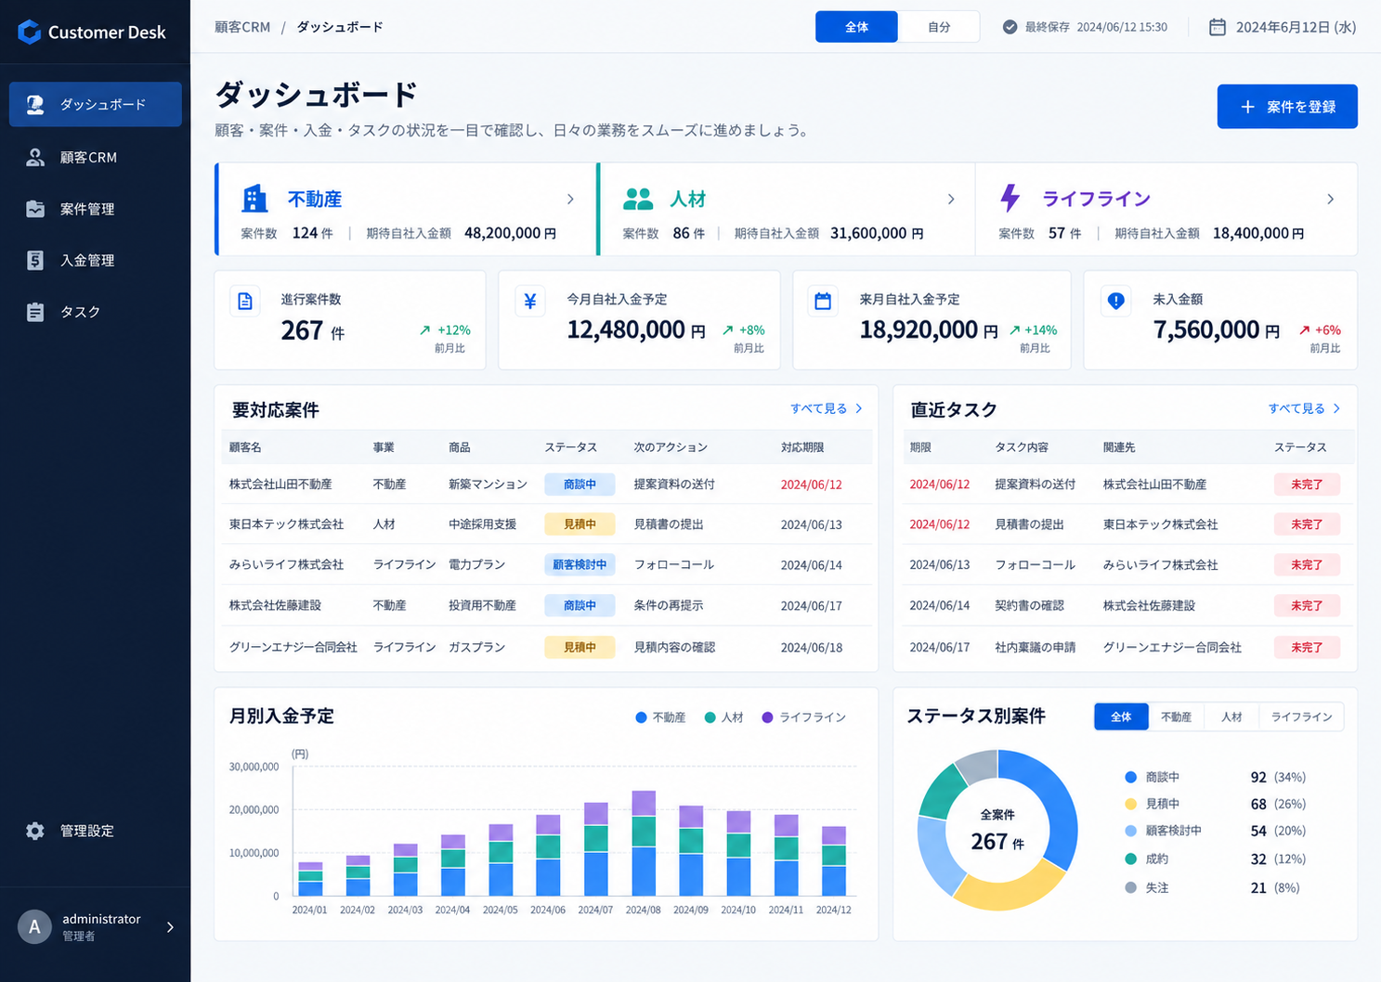Open 入金管理 in the sidebar

click(96, 260)
